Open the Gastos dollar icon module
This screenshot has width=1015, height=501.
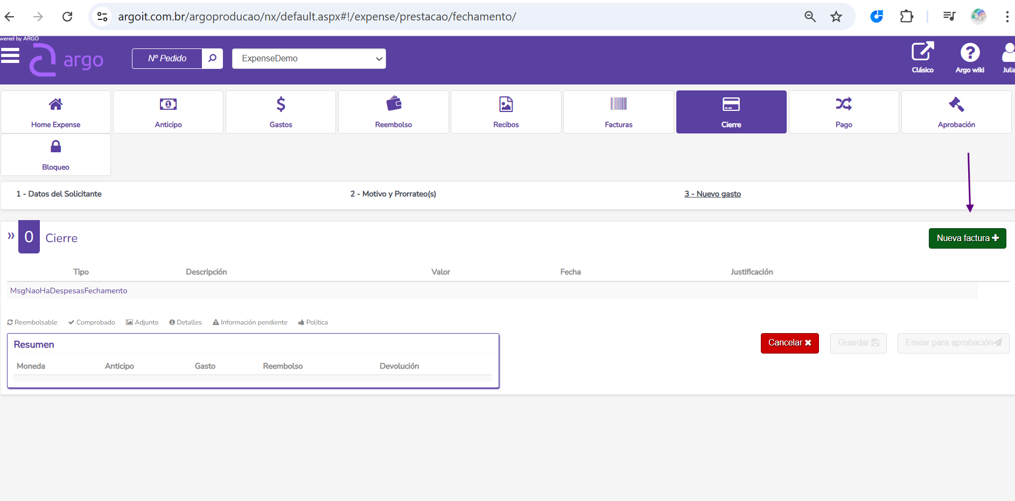(281, 112)
